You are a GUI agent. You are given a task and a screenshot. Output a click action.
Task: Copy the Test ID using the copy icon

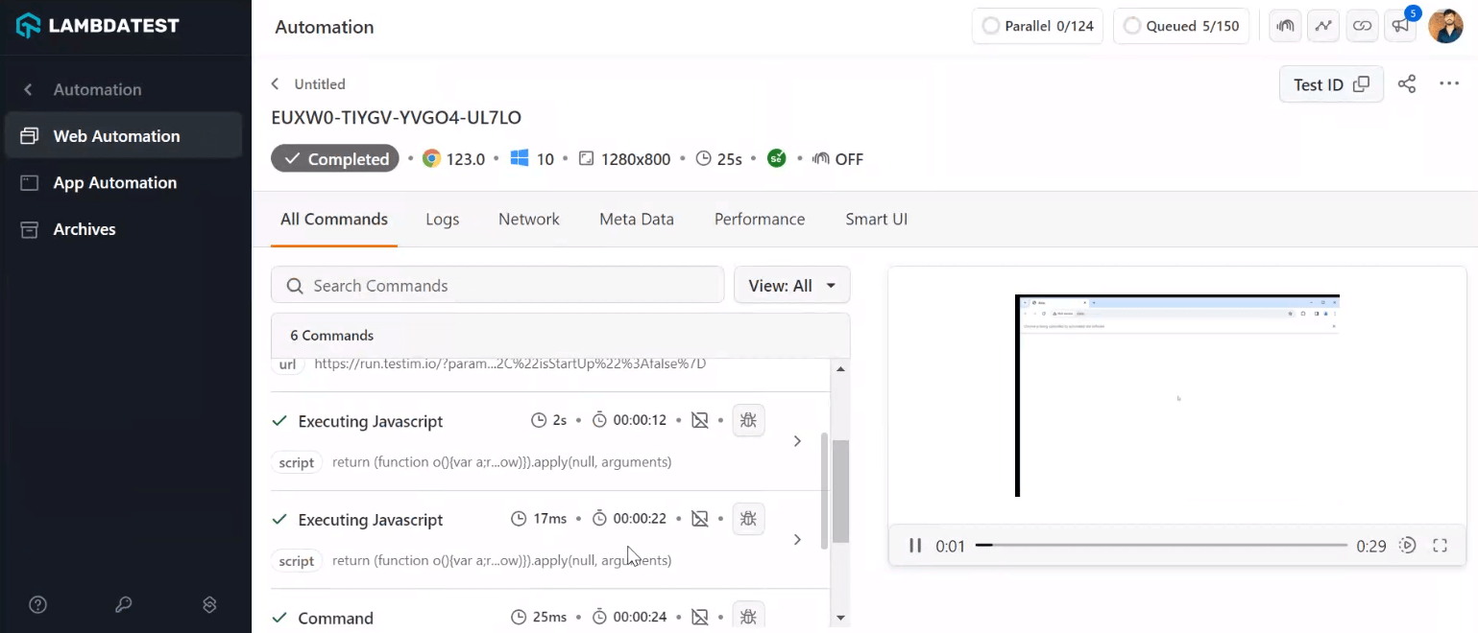(1362, 84)
